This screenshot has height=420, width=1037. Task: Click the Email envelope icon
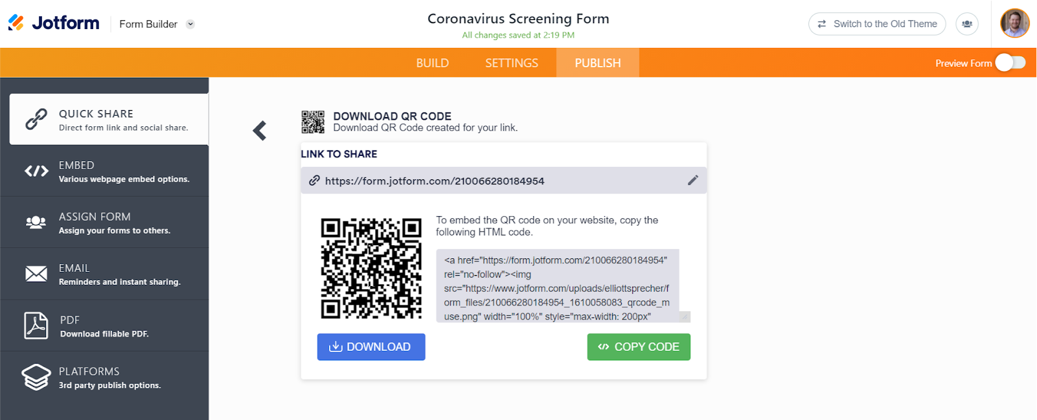pos(36,274)
